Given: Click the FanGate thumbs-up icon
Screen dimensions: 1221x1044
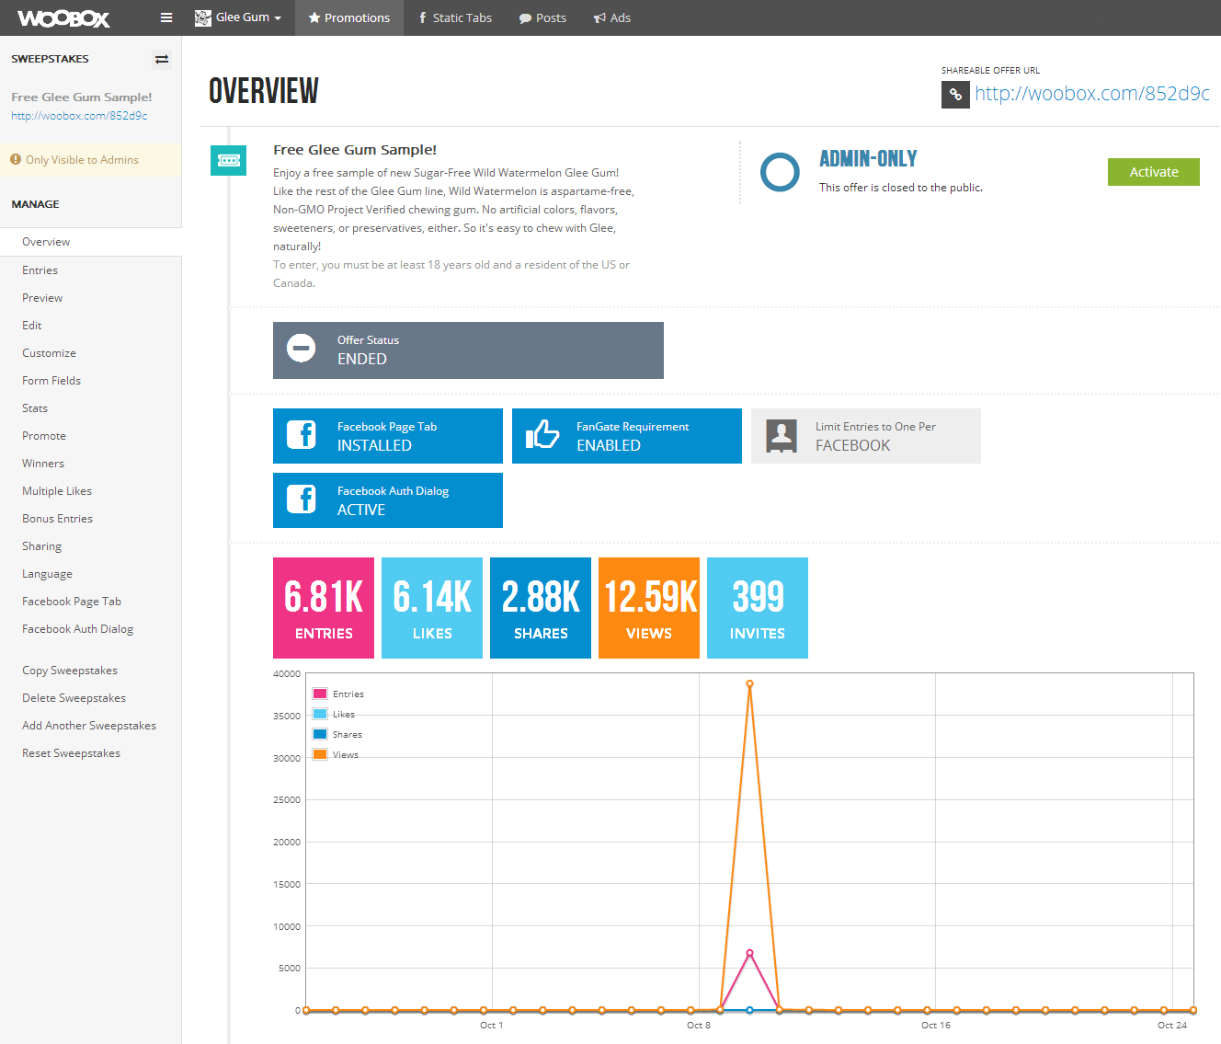Looking at the screenshot, I should tap(542, 434).
